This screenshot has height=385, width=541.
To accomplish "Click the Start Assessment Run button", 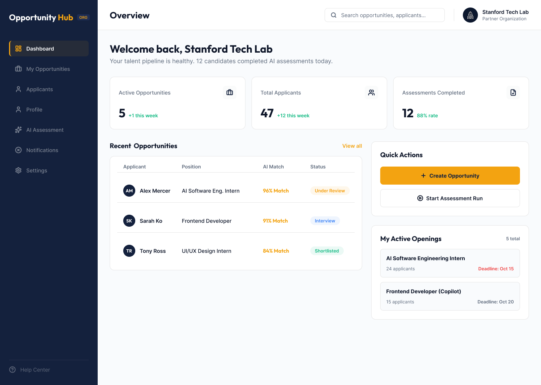I will 450,198.
